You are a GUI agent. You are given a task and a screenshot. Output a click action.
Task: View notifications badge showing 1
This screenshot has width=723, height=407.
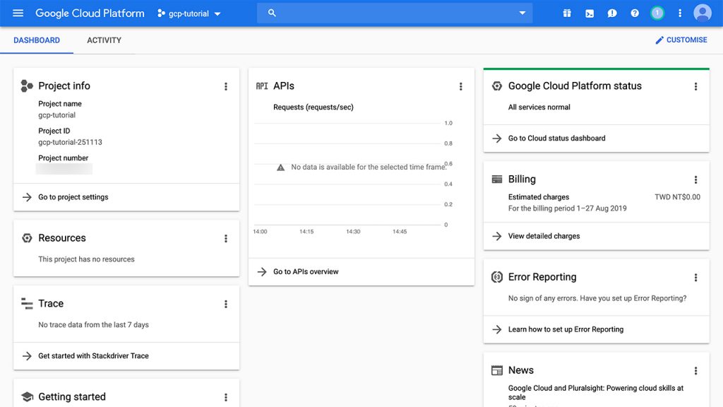click(657, 13)
